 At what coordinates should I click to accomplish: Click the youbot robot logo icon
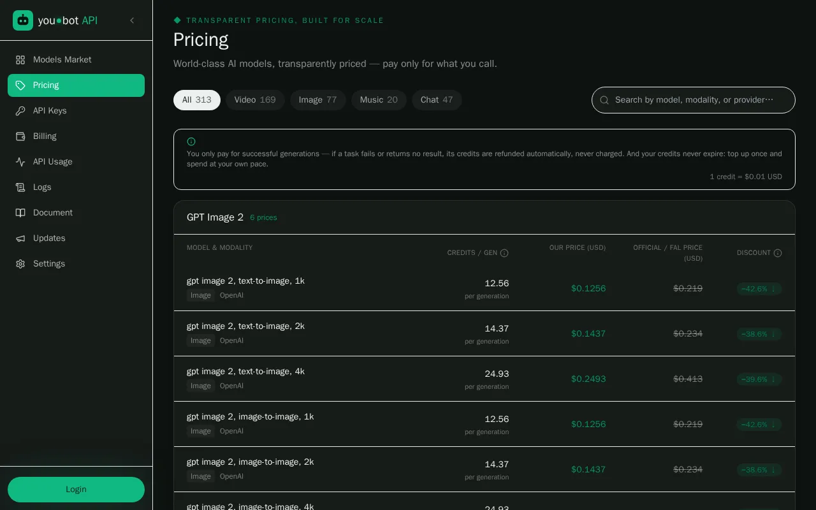tap(23, 20)
